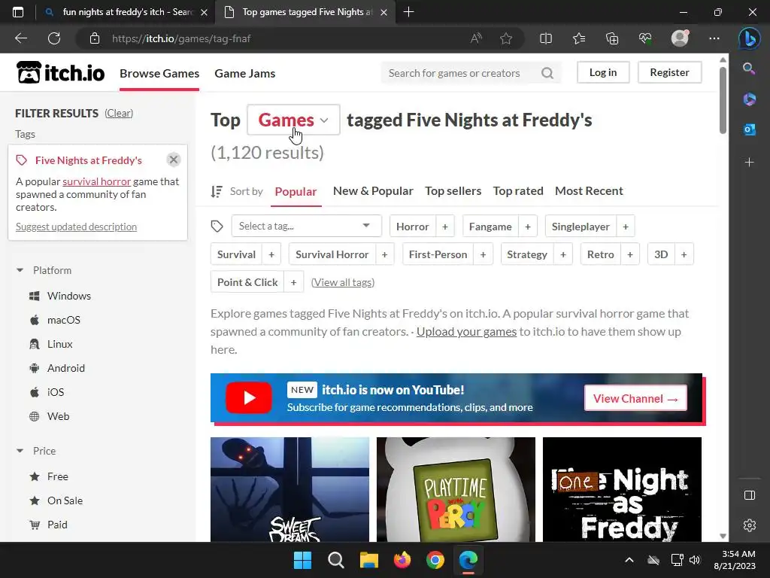Click the macOS apple icon
The height and width of the screenshot is (578, 770).
pos(35,320)
